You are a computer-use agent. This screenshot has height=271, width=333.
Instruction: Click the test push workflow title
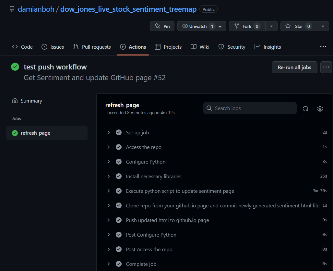(55, 67)
